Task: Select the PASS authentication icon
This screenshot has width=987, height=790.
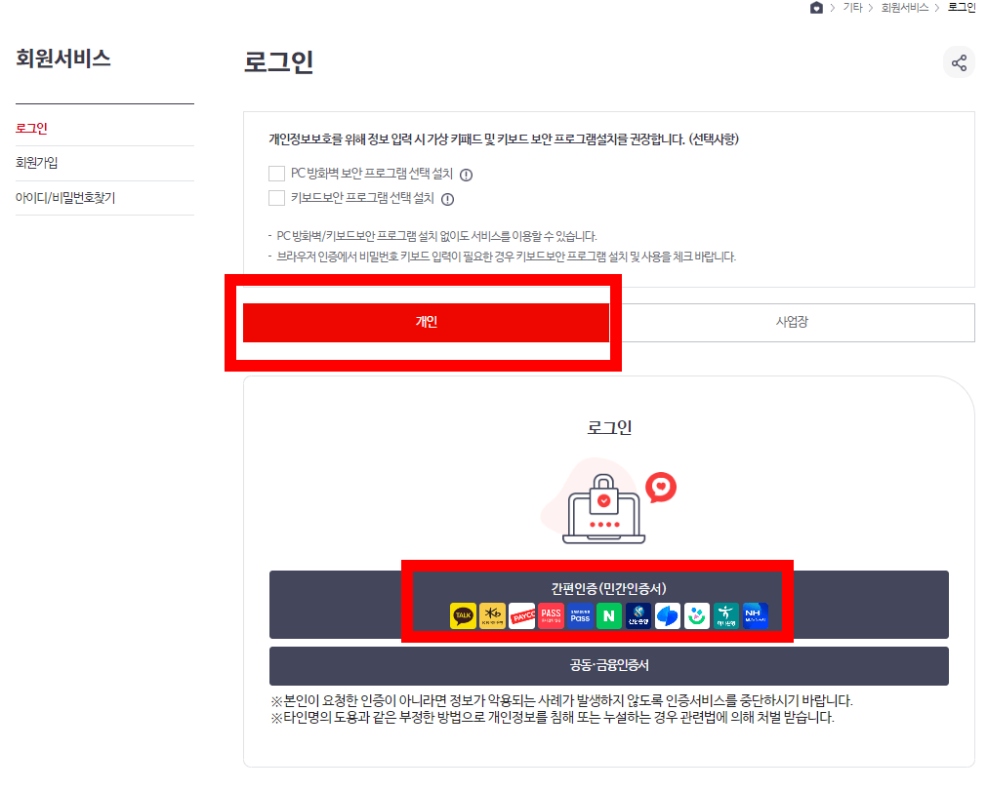Action: [551, 615]
